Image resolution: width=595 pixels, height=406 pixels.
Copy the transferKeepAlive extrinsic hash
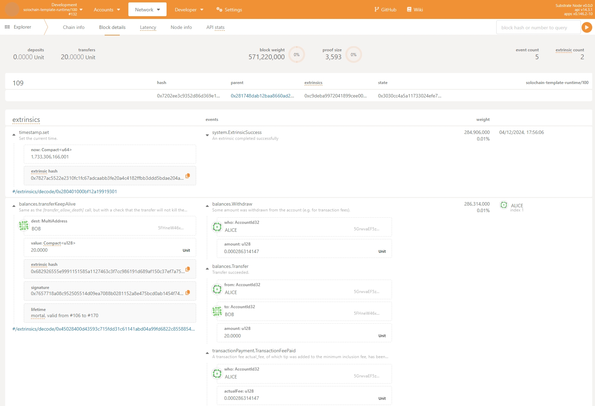188,269
